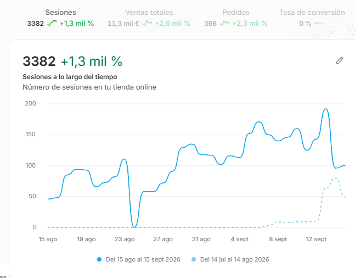
Task: Click the 366 orders value
Action: click(210, 24)
